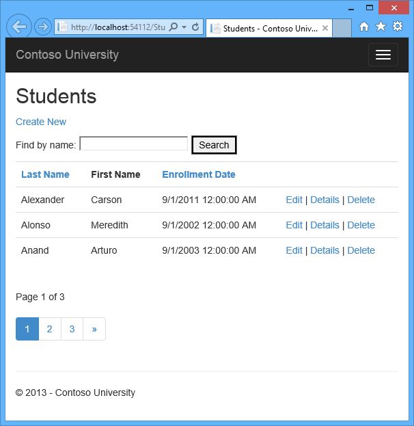Image resolution: width=414 pixels, height=426 pixels.
Task: Go to pagination page 3
Action: pyautogui.click(x=72, y=329)
